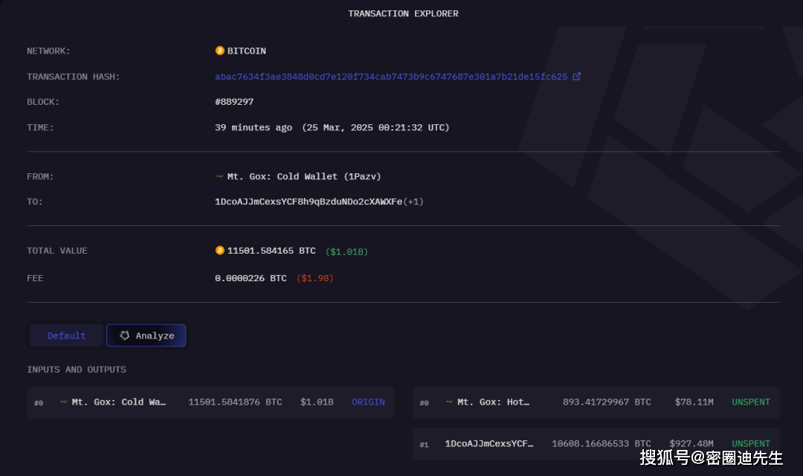Open input #0 Mt. Gox: Cold Wa… entity
This screenshot has height=476, width=803.
pyautogui.click(x=119, y=402)
